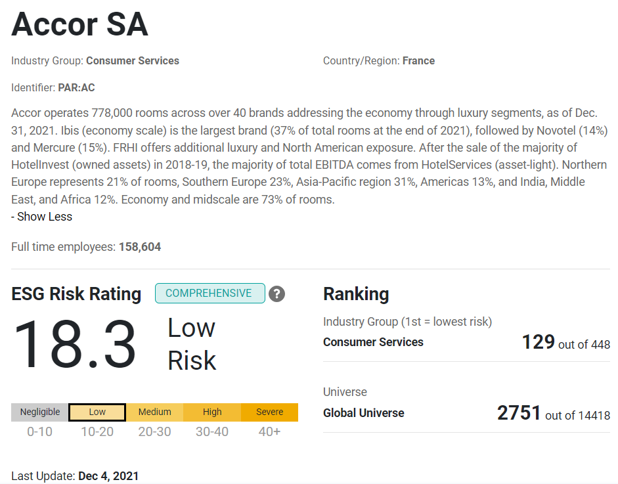Click the 20-30 range label
The width and height of the screenshot is (618, 484).
(x=154, y=432)
